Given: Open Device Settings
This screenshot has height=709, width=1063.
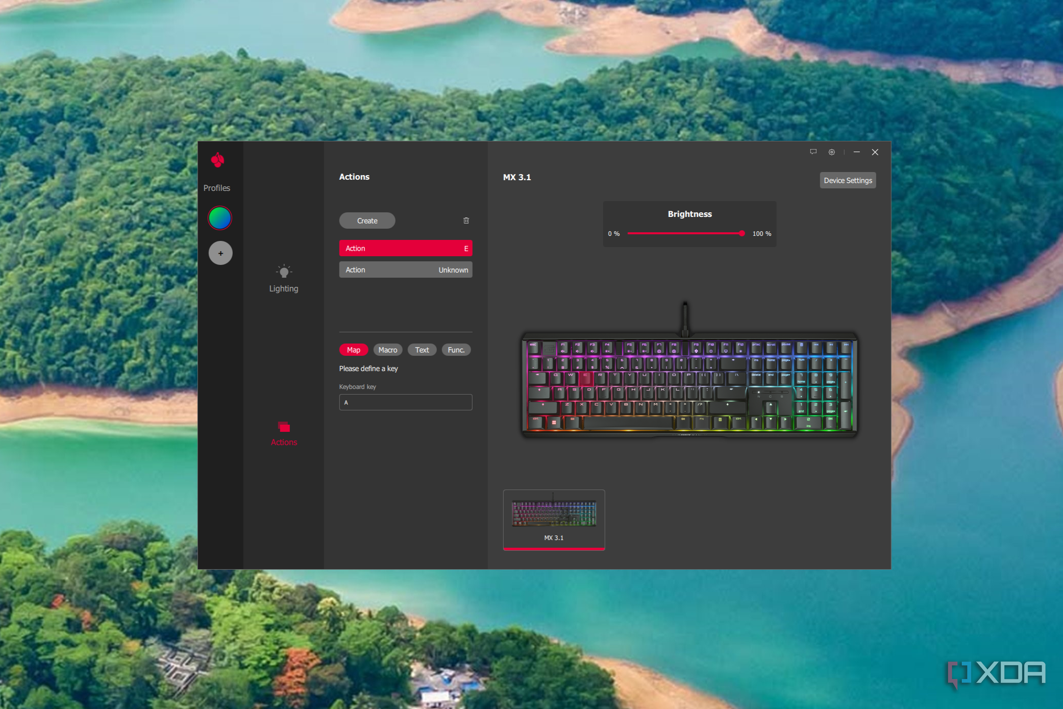Looking at the screenshot, I should pos(848,180).
